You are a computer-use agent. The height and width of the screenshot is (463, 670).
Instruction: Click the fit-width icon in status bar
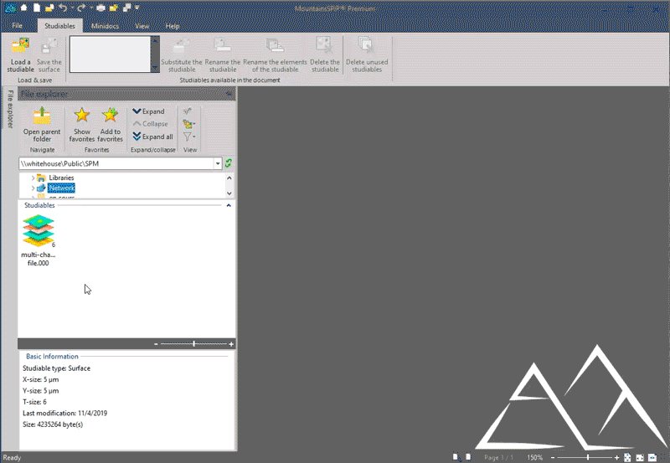pos(640,457)
